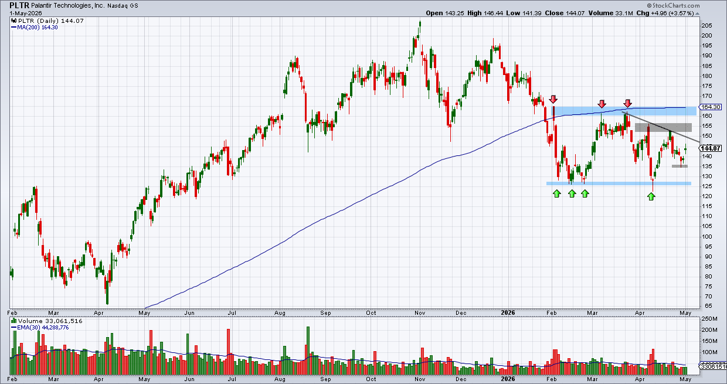Screen dimensions: 727x384
Task: Click the candlestick icon beside PLTR (Daily)
Action: coord(14,21)
